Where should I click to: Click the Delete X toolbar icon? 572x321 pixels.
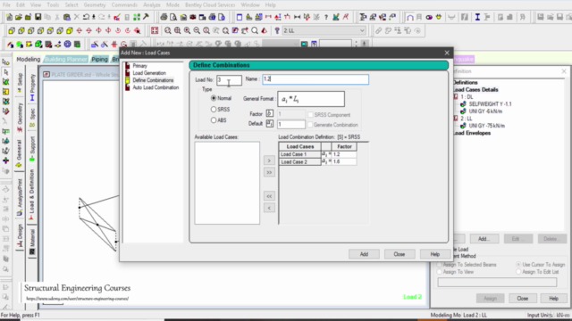click(x=77, y=17)
